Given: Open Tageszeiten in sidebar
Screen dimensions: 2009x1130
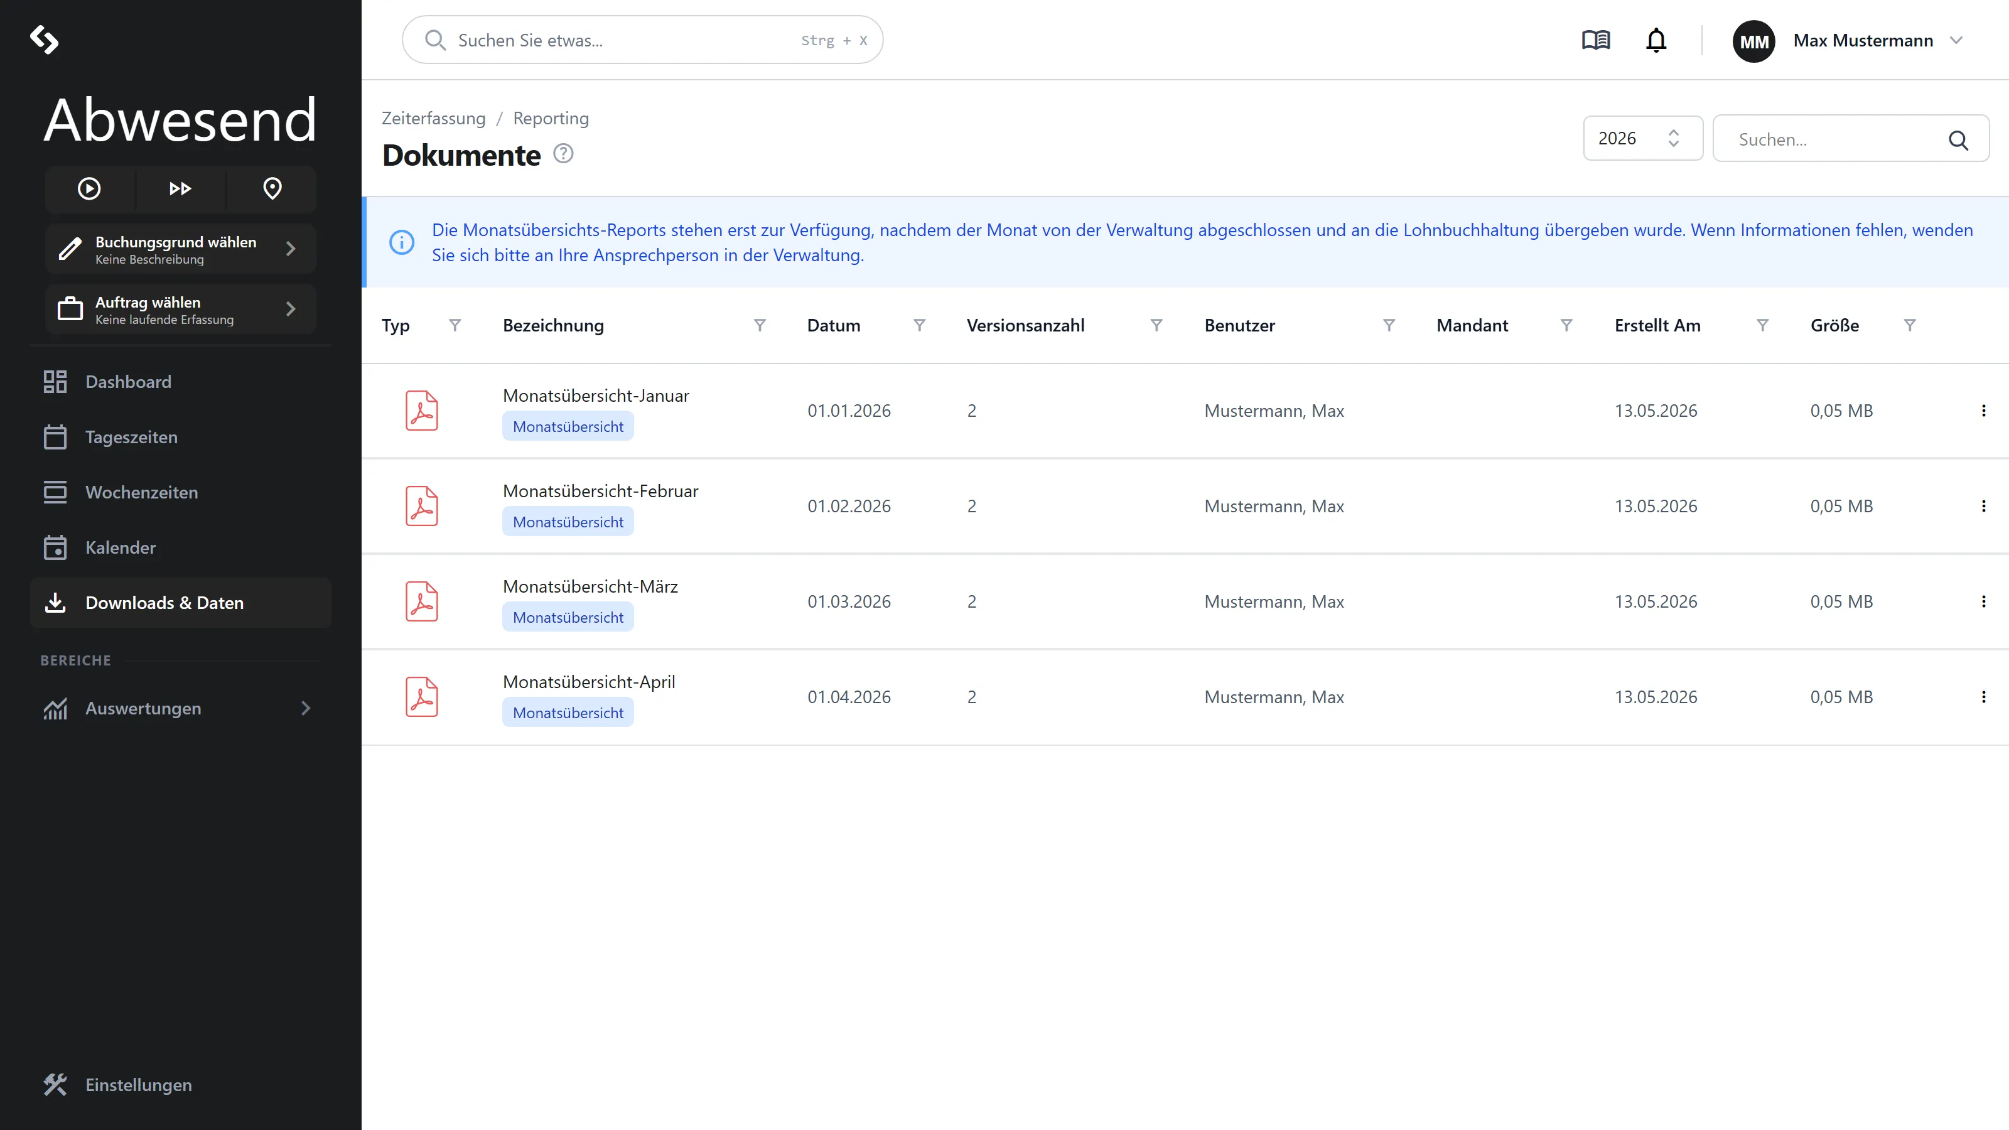Looking at the screenshot, I should point(180,438).
